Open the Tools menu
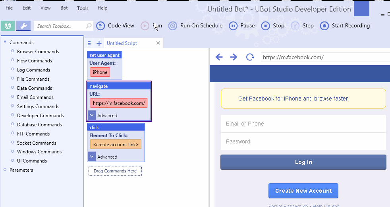 [83, 8]
